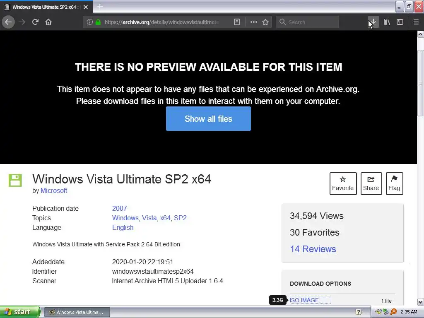Focus the Search box in toolbar
Viewport: 424px width, 318px height.
(x=307, y=22)
